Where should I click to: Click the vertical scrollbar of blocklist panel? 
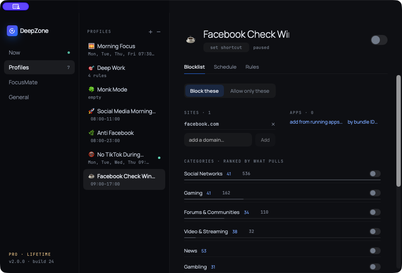click(x=398, y=130)
